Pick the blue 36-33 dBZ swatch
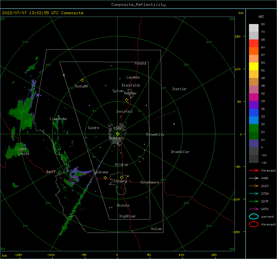 (254, 112)
